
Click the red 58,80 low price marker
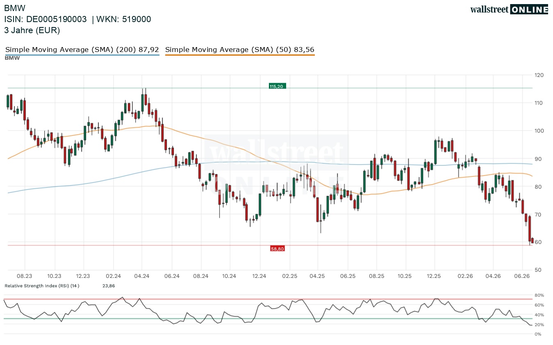coord(278,248)
